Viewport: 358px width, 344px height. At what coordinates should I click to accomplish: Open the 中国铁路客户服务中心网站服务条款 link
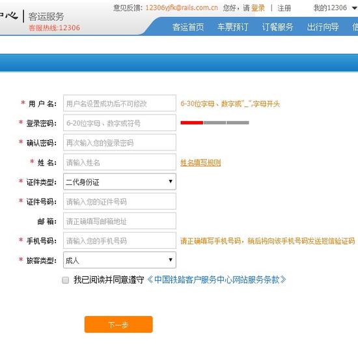click(x=217, y=279)
